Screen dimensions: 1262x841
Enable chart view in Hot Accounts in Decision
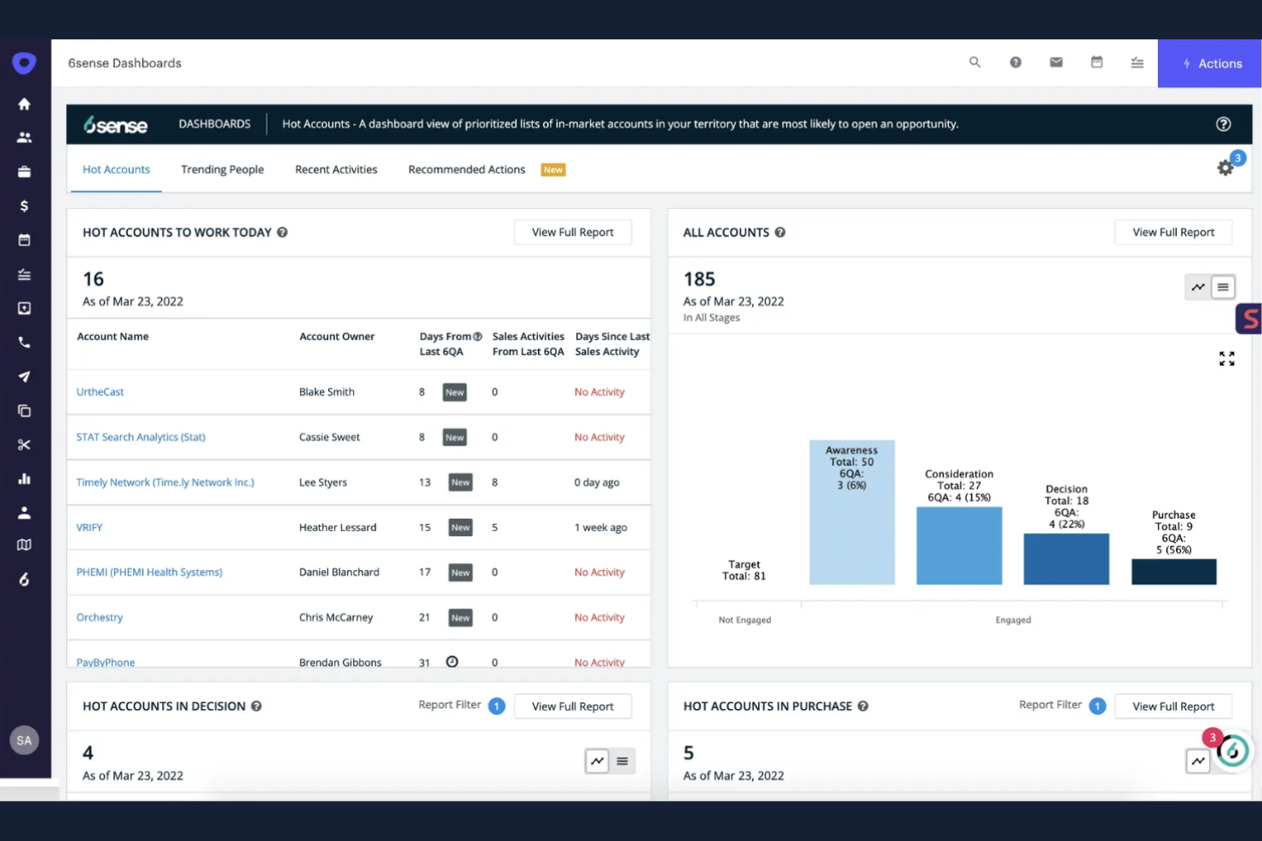pos(597,761)
